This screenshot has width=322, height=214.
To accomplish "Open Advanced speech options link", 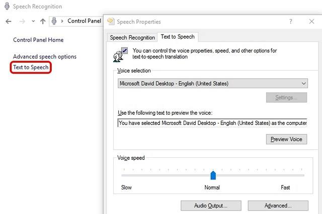I will click(45, 57).
